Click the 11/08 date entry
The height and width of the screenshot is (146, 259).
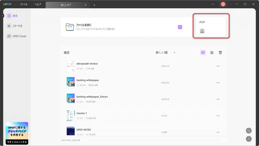164,132
